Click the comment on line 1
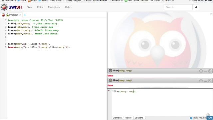The height and width of the screenshot is (120, 213). coord(35,20)
